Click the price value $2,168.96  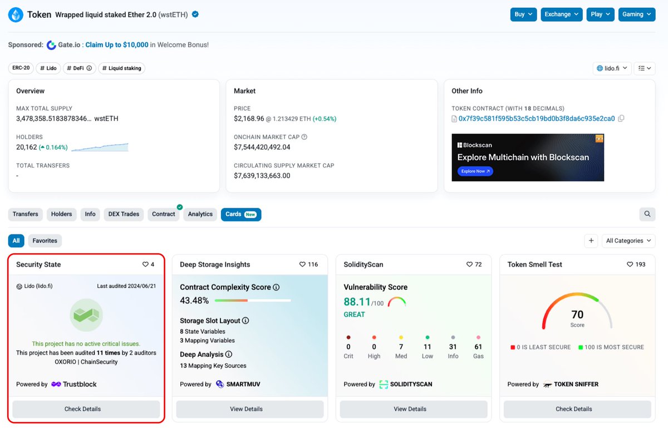249,119
